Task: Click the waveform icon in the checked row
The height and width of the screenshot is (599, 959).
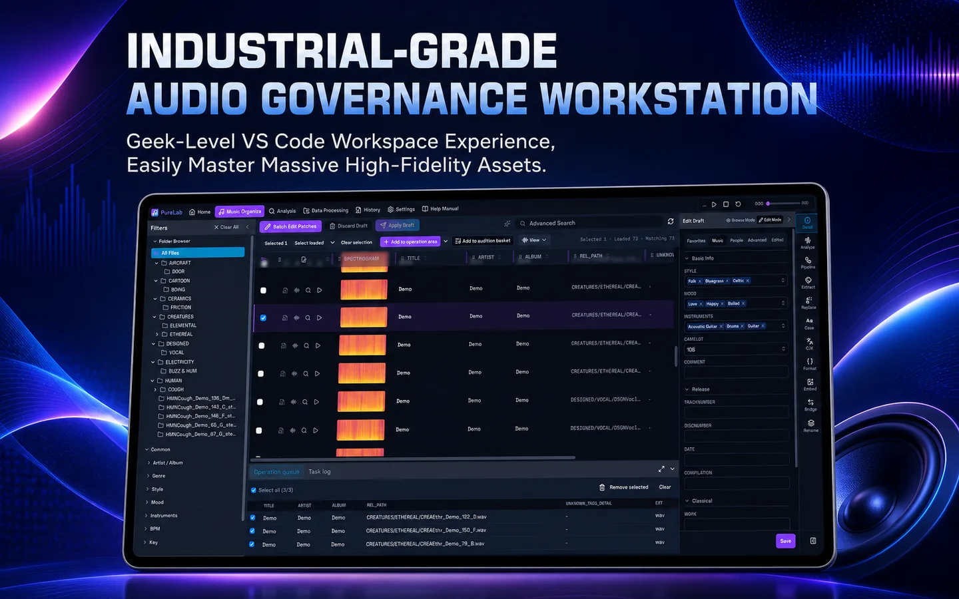Action: [x=296, y=318]
